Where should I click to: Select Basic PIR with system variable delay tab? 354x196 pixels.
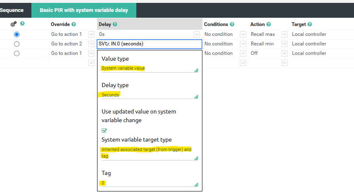(x=84, y=10)
